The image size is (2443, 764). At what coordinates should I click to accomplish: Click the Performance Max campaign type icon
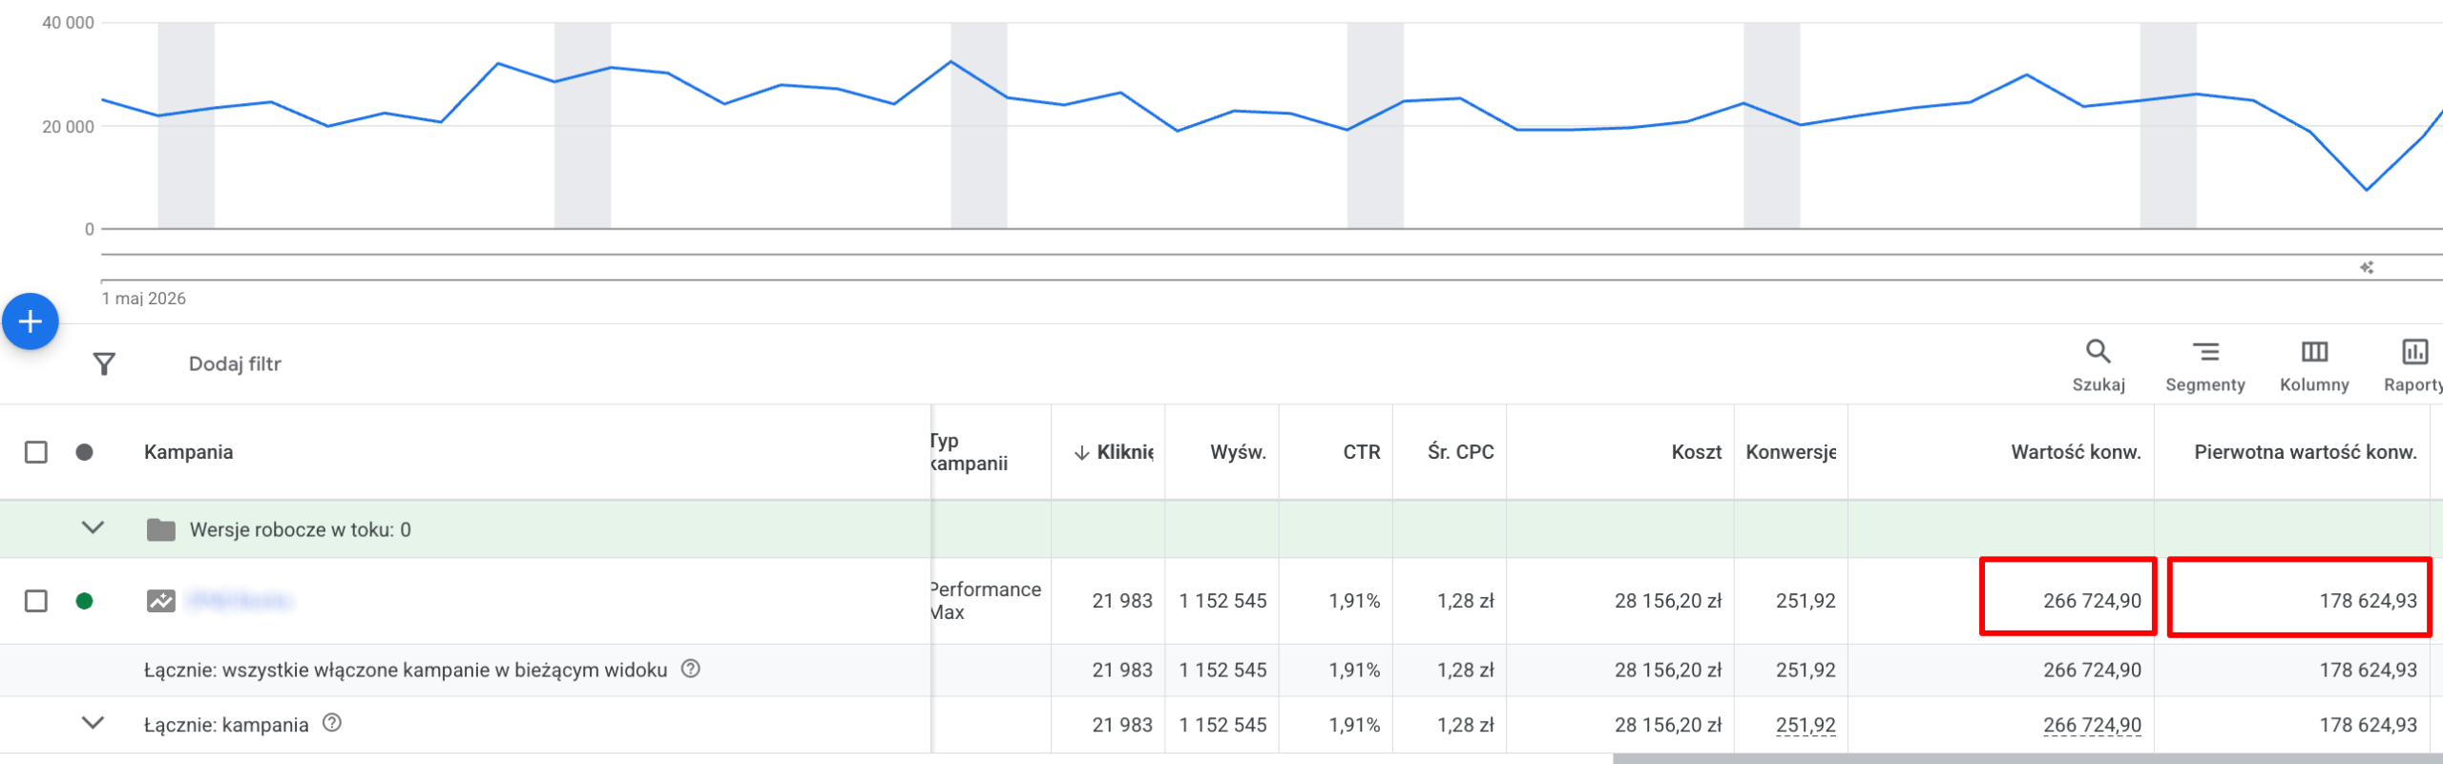(161, 601)
